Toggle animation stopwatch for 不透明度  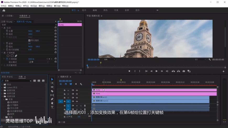pos(7,59)
